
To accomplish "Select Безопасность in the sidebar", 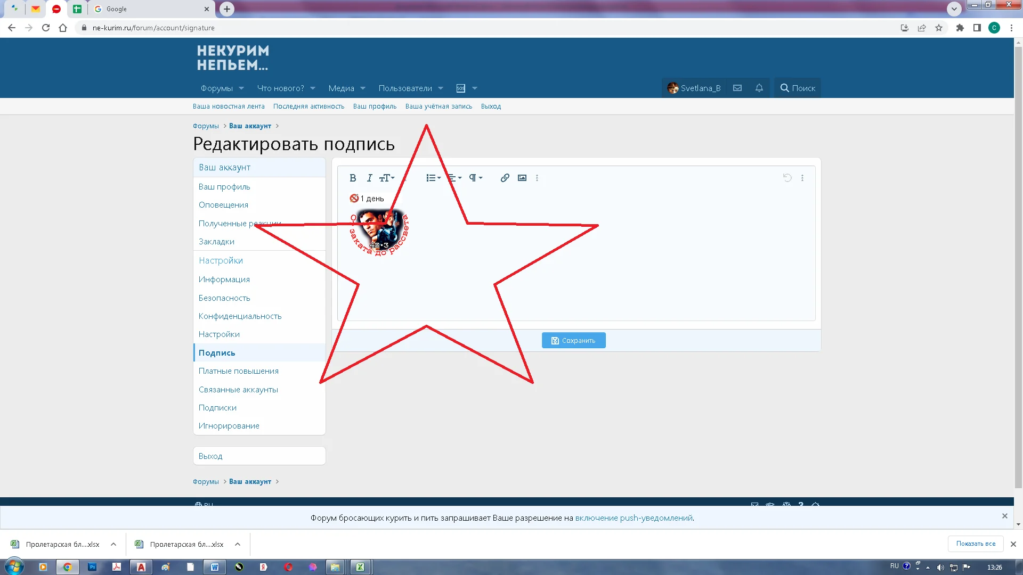I will [224, 298].
